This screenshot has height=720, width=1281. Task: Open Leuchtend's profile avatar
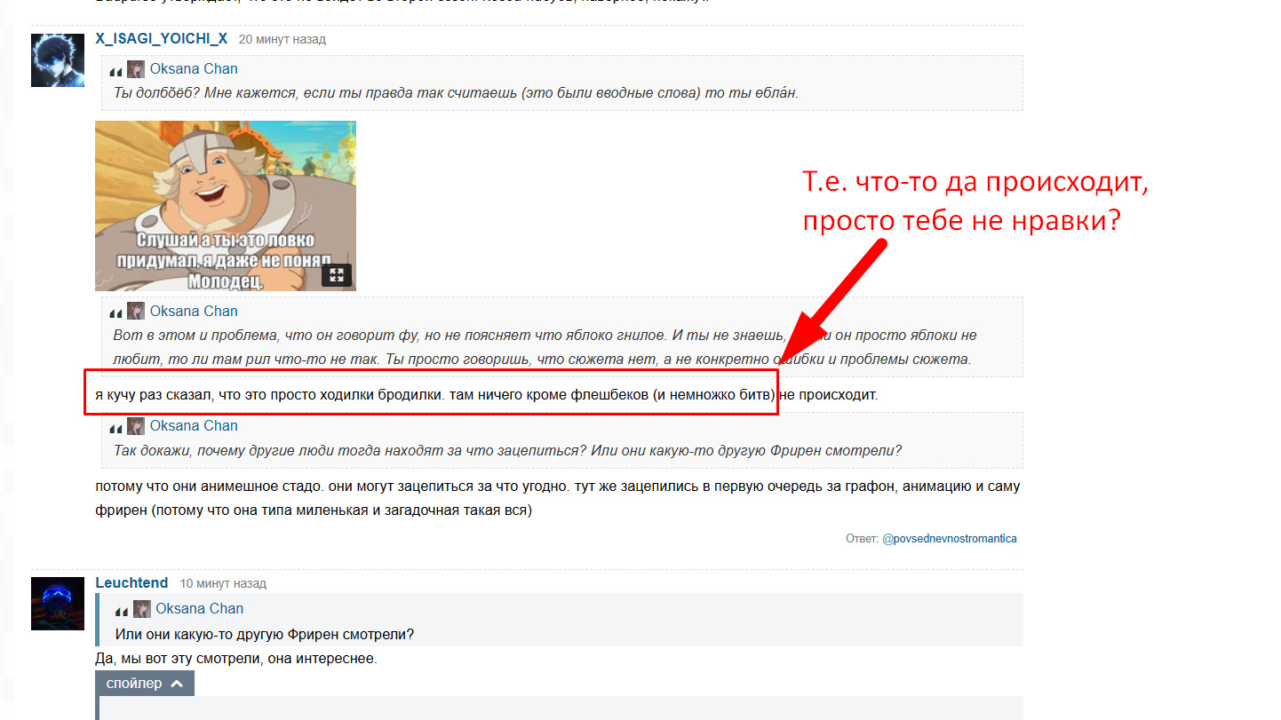coord(58,604)
